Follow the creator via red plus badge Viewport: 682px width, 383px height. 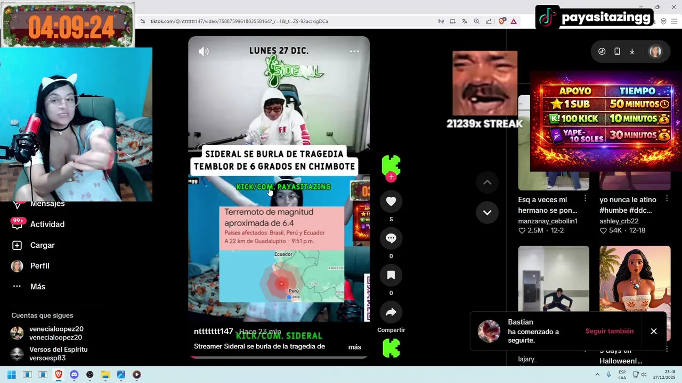click(x=391, y=177)
